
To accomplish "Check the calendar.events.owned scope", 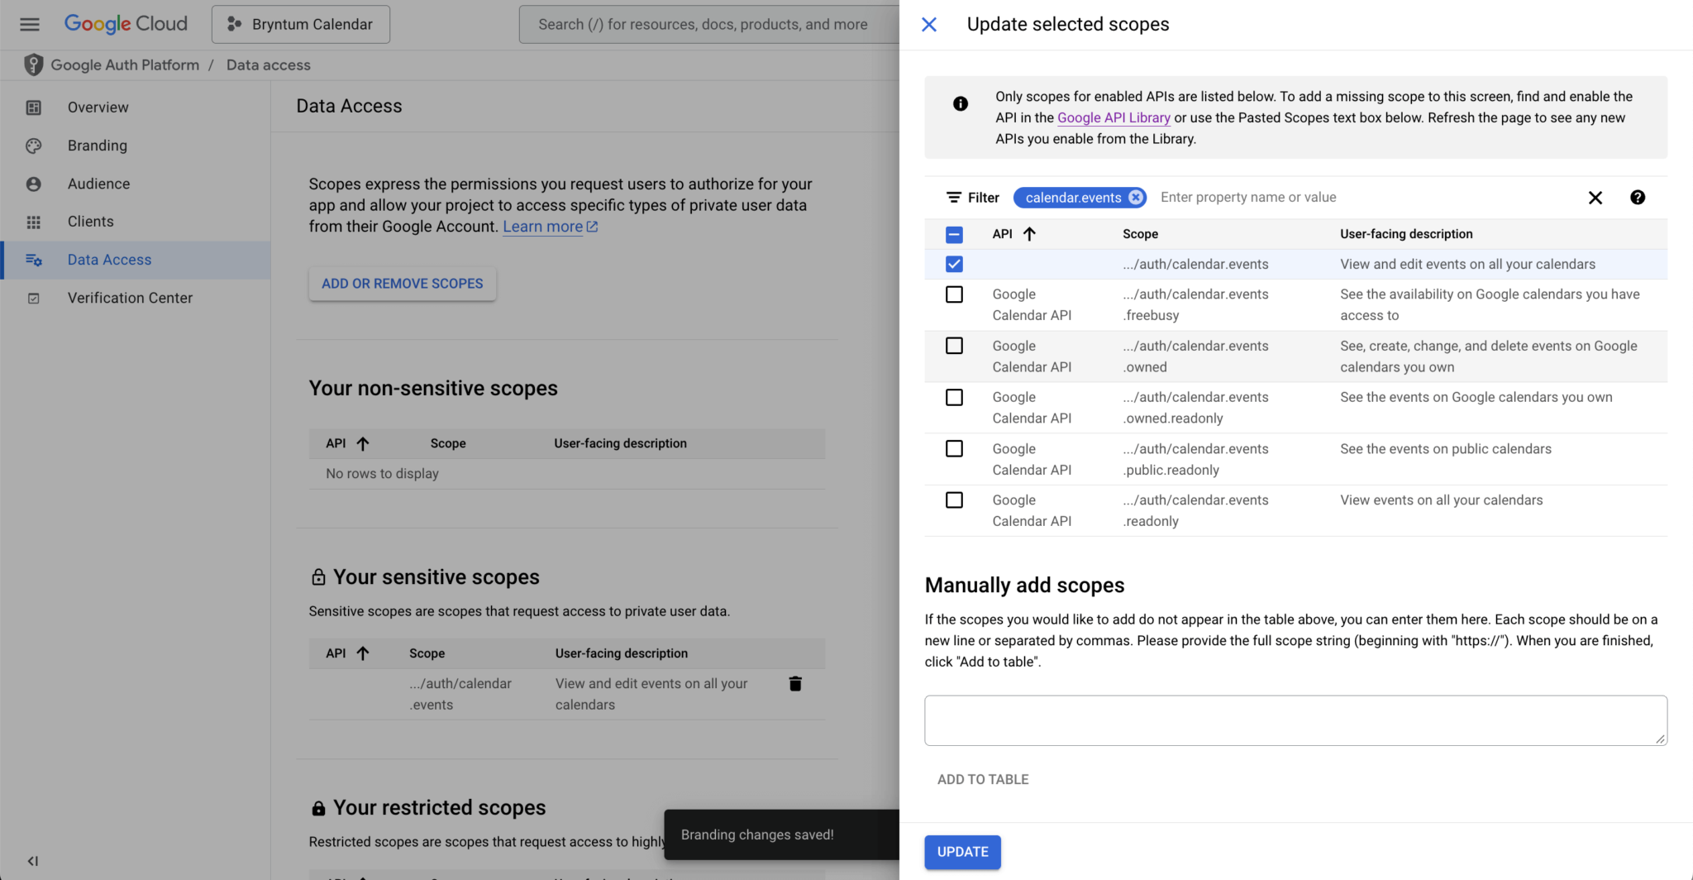I will point(954,346).
